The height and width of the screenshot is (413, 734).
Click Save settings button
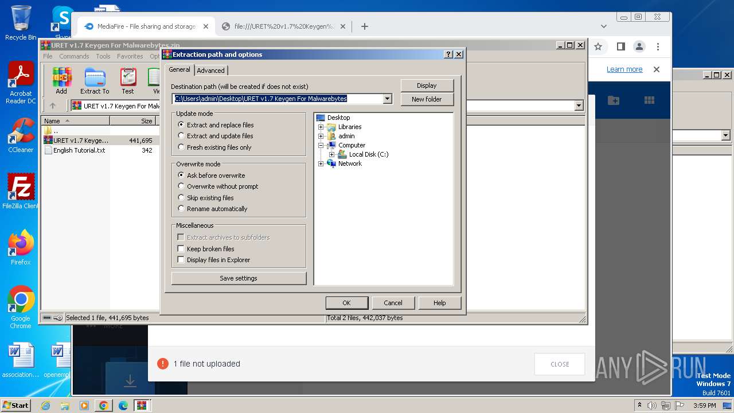(x=239, y=278)
